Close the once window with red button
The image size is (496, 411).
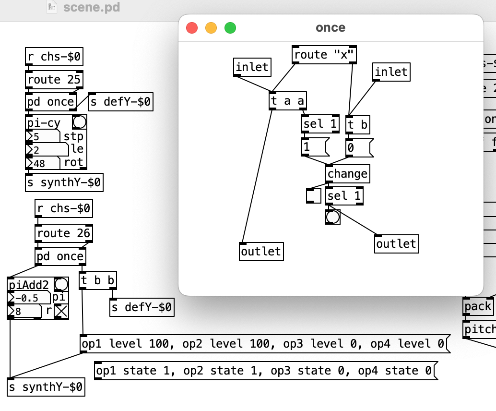click(x=192, y=28)
